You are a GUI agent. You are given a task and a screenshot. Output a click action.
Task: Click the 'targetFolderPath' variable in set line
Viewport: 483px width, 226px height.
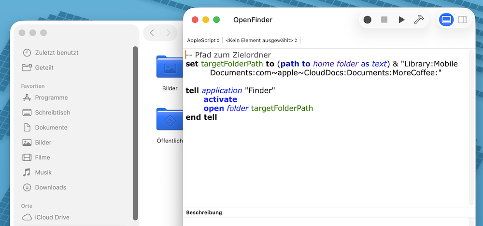point(232,64)
